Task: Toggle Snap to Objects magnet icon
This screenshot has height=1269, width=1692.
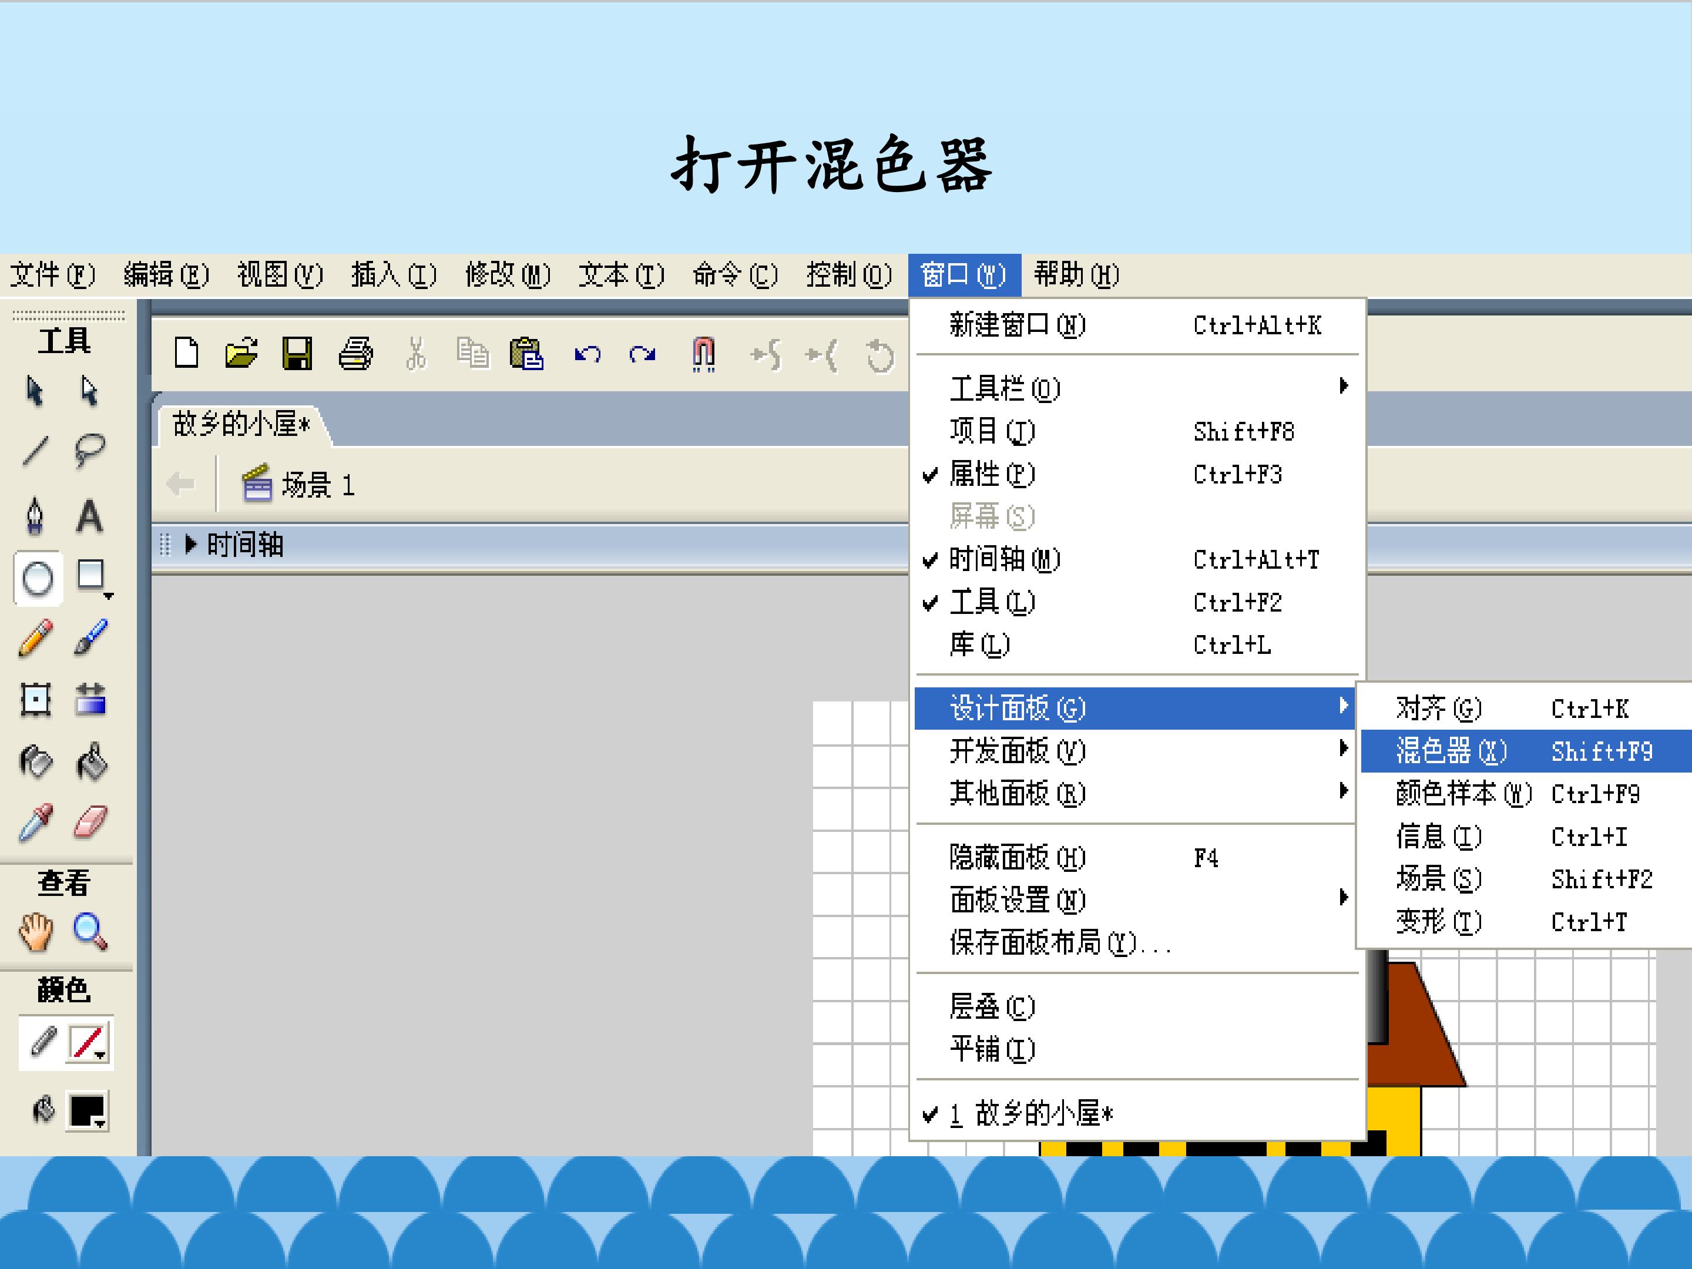Action: coord(703,354)
